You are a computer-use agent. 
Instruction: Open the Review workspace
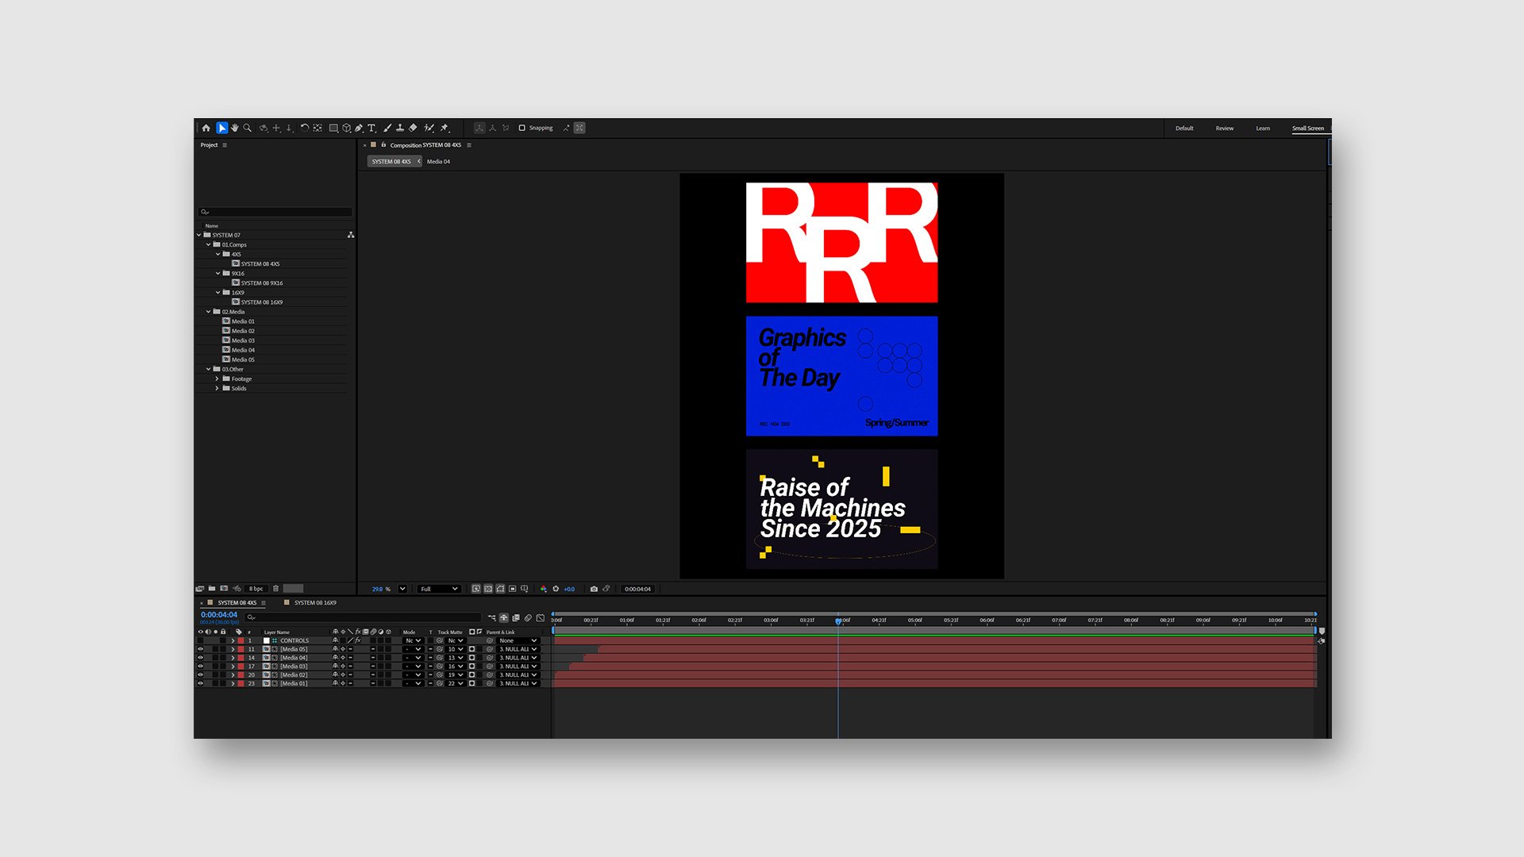(1225, 128)
